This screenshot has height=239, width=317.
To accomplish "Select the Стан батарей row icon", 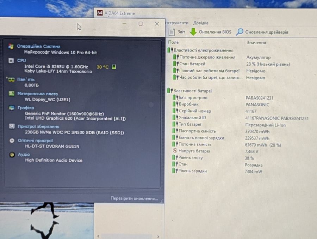I will tap(176, 64).
